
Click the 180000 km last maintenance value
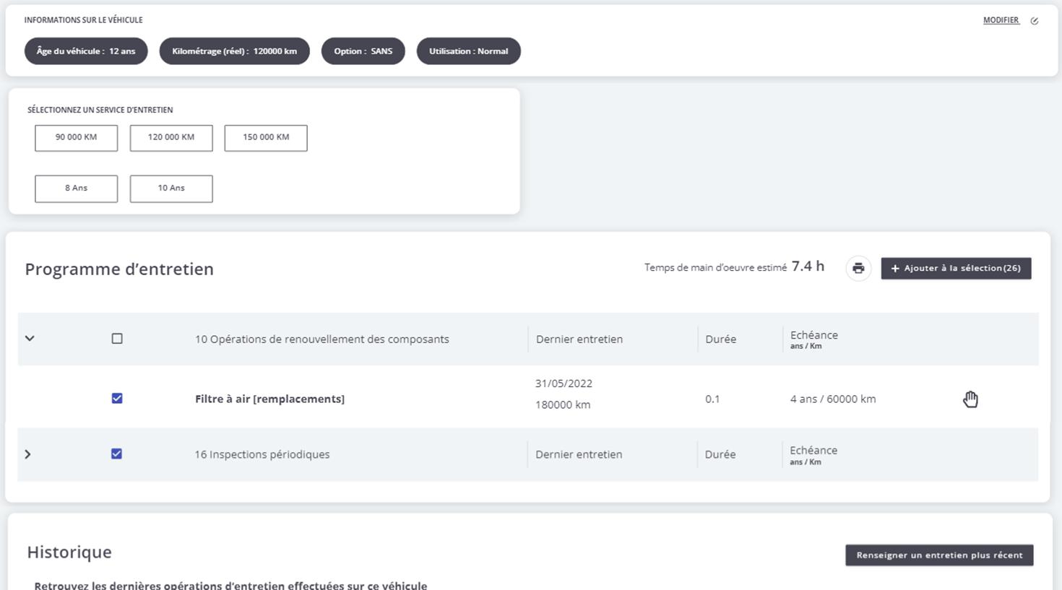click(563, 405)
